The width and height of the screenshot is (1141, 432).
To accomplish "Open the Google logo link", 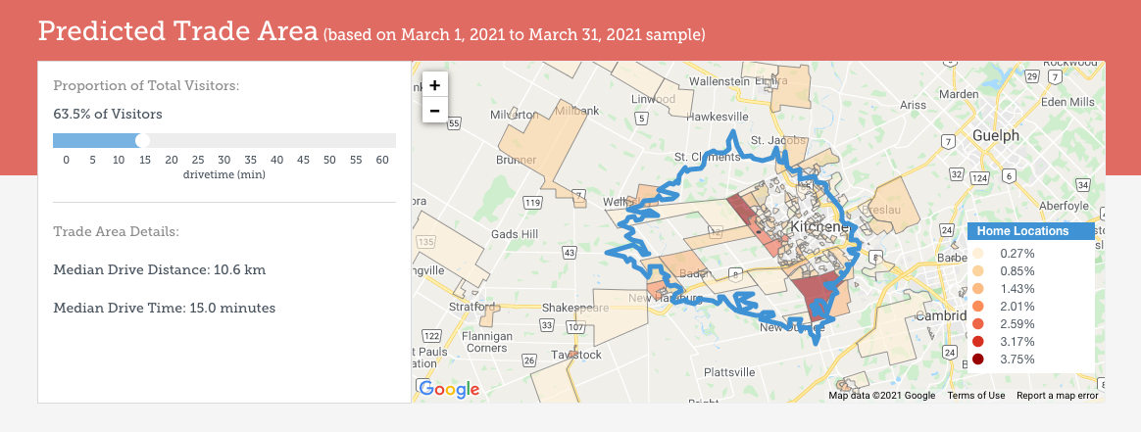I will (x=449, y=389).
